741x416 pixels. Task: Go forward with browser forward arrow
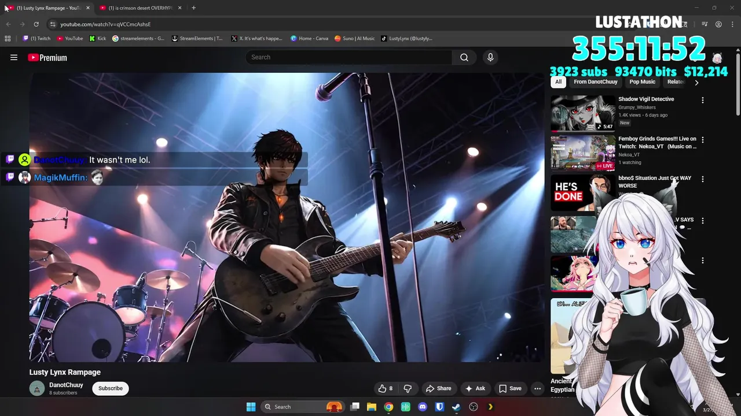22,24
